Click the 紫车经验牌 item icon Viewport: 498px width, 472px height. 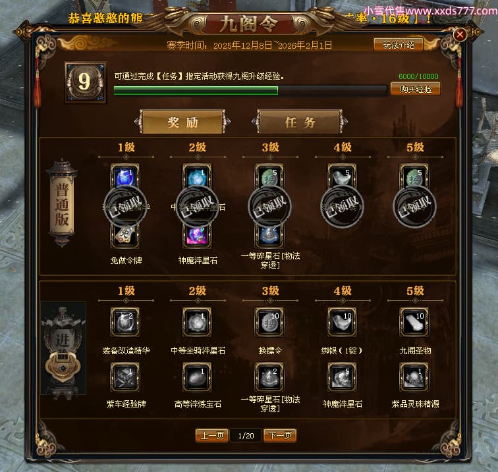[x=125, y=377]
